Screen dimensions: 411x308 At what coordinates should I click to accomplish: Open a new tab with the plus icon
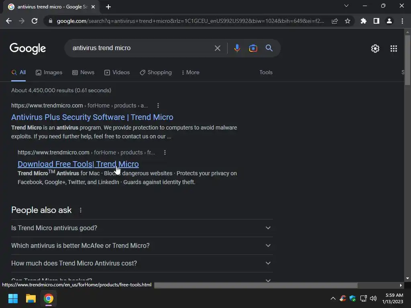click(x=108, y=7)
